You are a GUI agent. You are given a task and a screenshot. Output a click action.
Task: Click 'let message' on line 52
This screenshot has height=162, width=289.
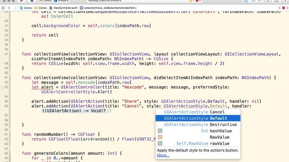45,82
